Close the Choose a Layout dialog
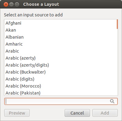The width and height of the screenshot is (122, 121). tap(6, 5)
